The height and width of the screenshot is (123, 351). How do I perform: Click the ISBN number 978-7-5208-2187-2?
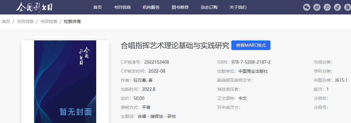(251, 62)
